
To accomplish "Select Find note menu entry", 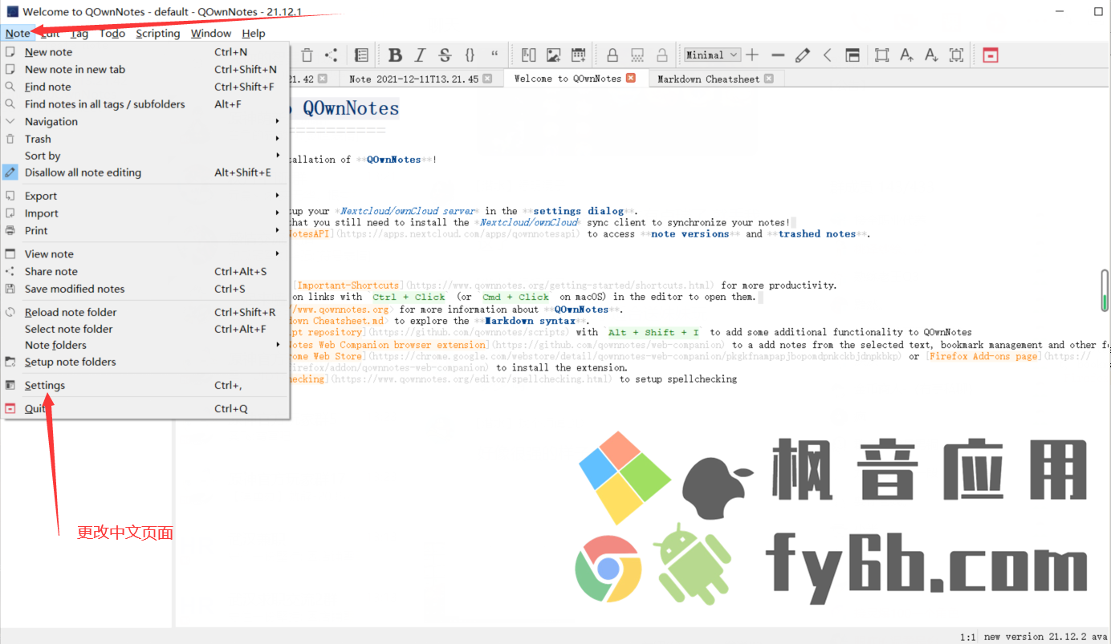I will point(145,87).
